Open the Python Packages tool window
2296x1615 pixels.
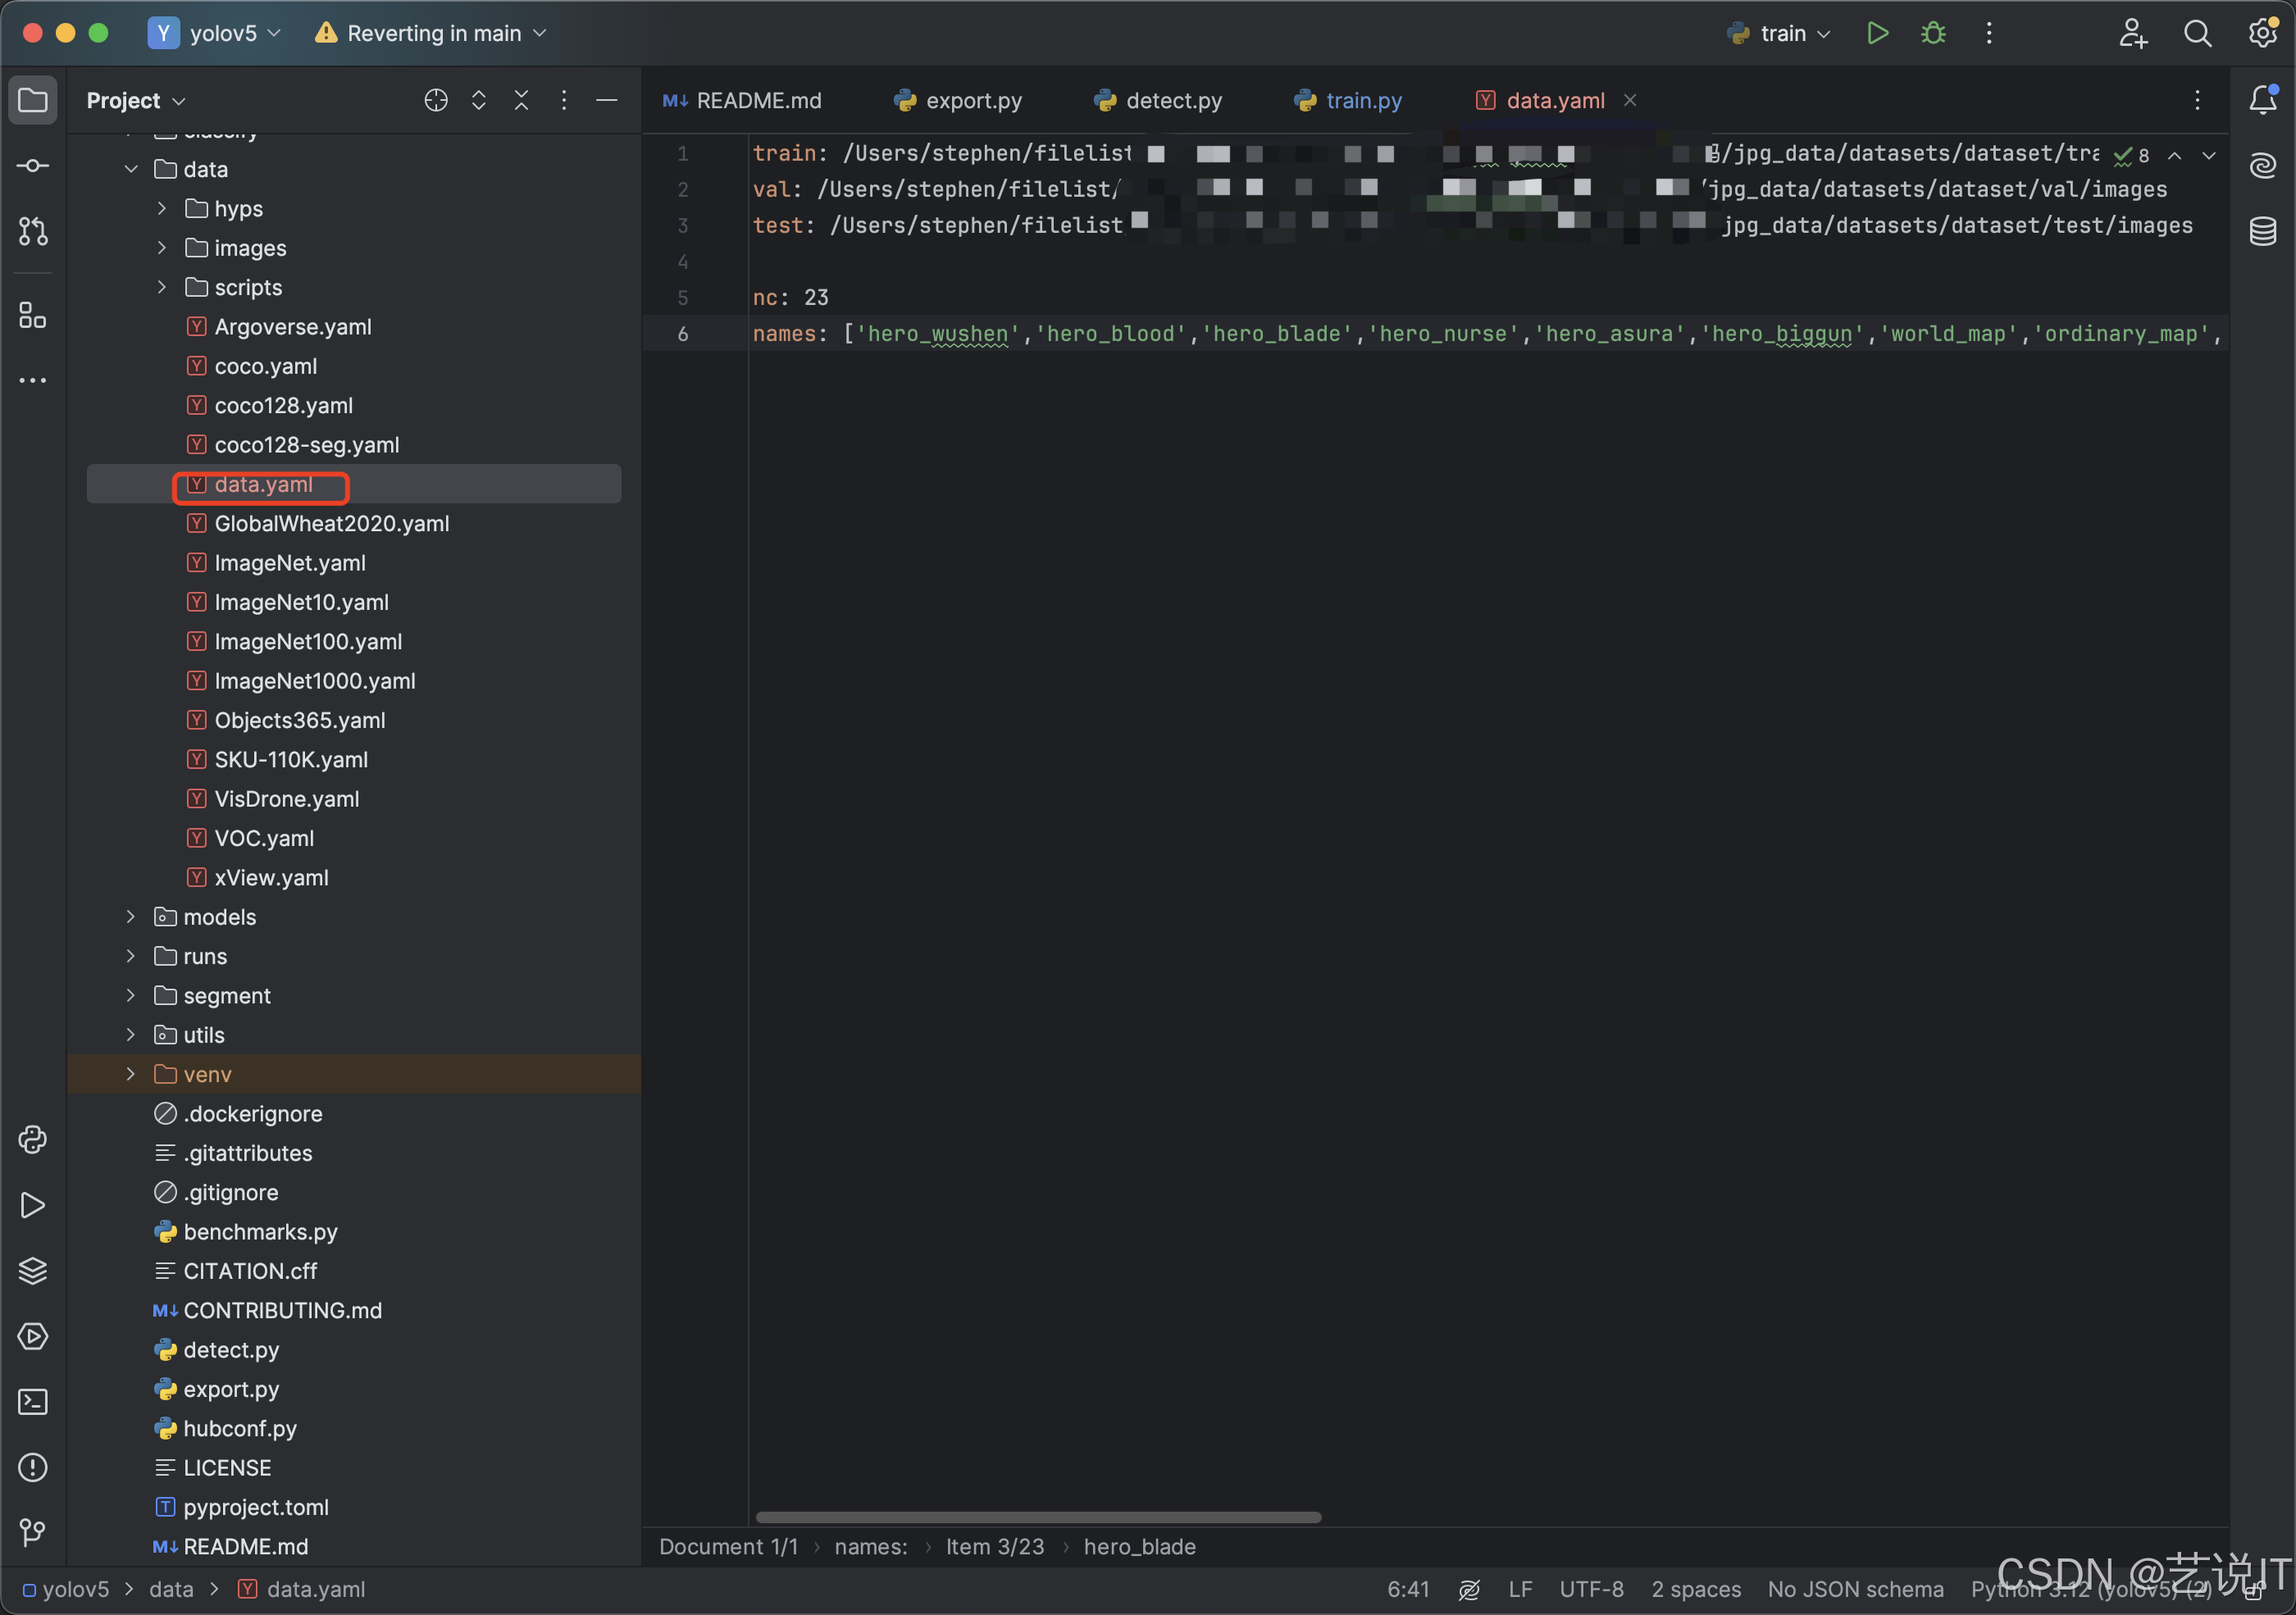[32, 1271]
